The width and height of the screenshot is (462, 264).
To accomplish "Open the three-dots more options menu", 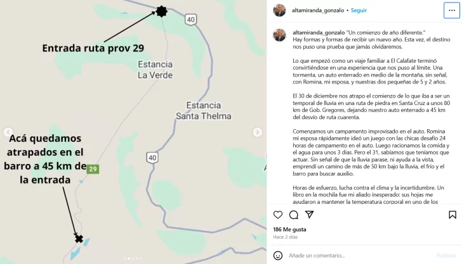I will pos(452,10).
